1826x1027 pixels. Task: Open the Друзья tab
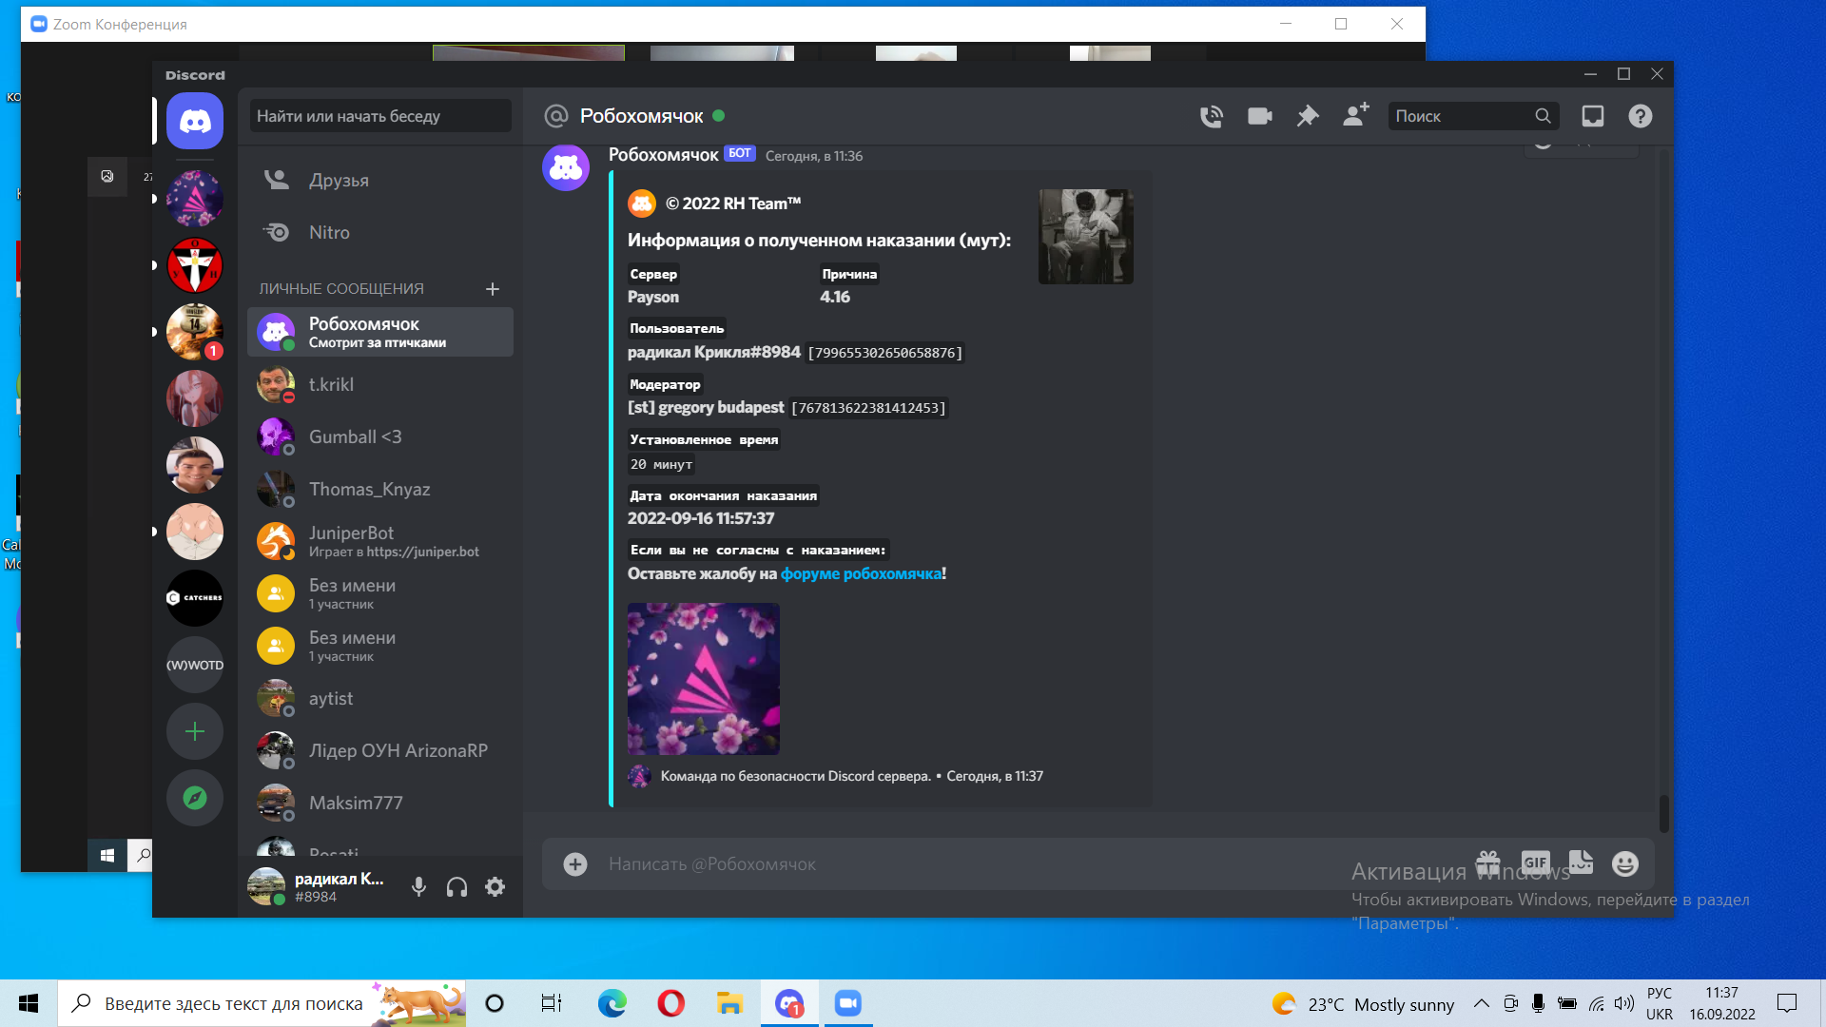[339, 180]
